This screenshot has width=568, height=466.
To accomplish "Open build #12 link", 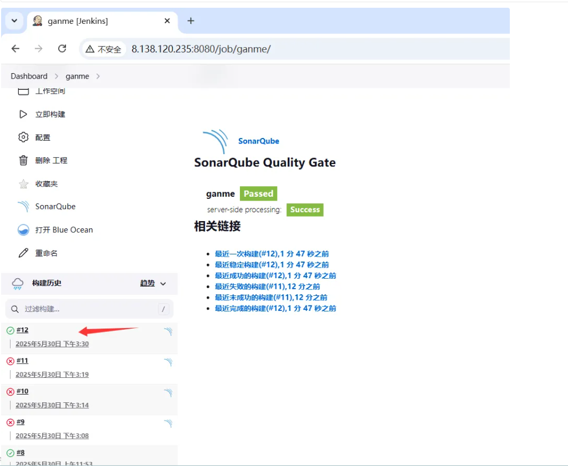I will pos(23,330).
